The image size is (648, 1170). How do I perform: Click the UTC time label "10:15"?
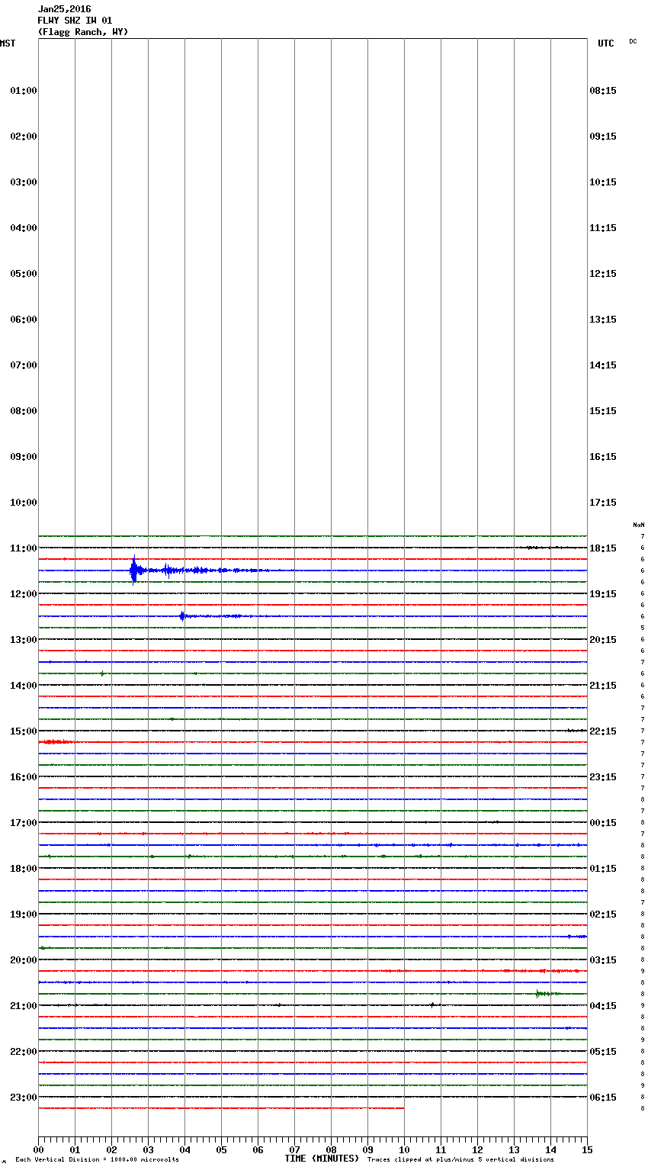(x=603, y=182)
